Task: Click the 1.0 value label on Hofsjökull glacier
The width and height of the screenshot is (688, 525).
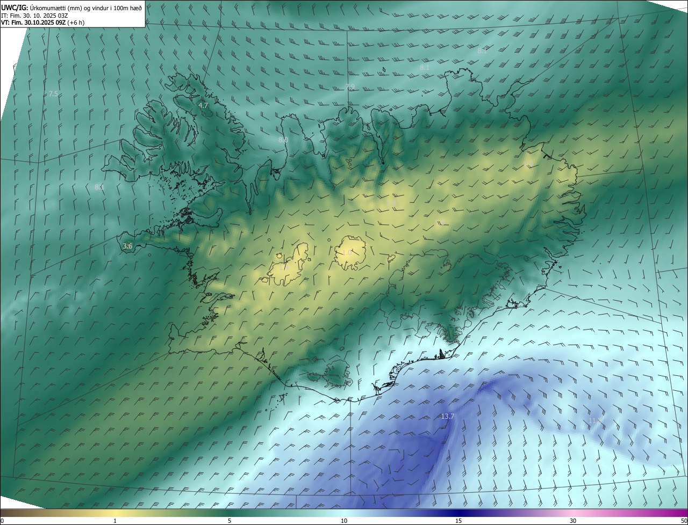Action: point(347,252)
